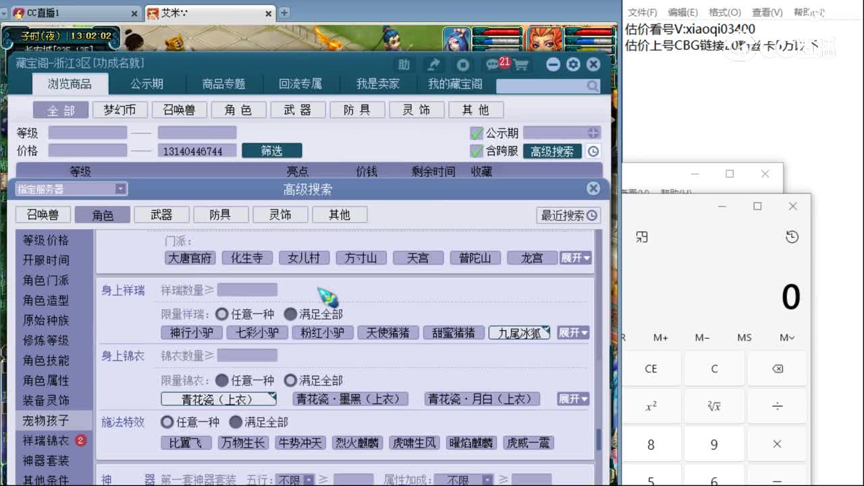Screen dimensions: 864x486
Task: Click the 筛选 button
Action: (x=272, y=150)
